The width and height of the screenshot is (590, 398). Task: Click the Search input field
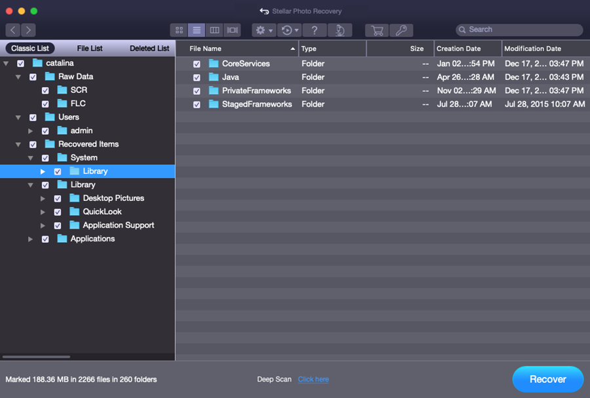pyautogui.click(x=519, y=29)
